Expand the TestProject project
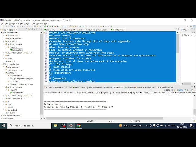This screenshot has width=196, height=147. coord(1,119)
